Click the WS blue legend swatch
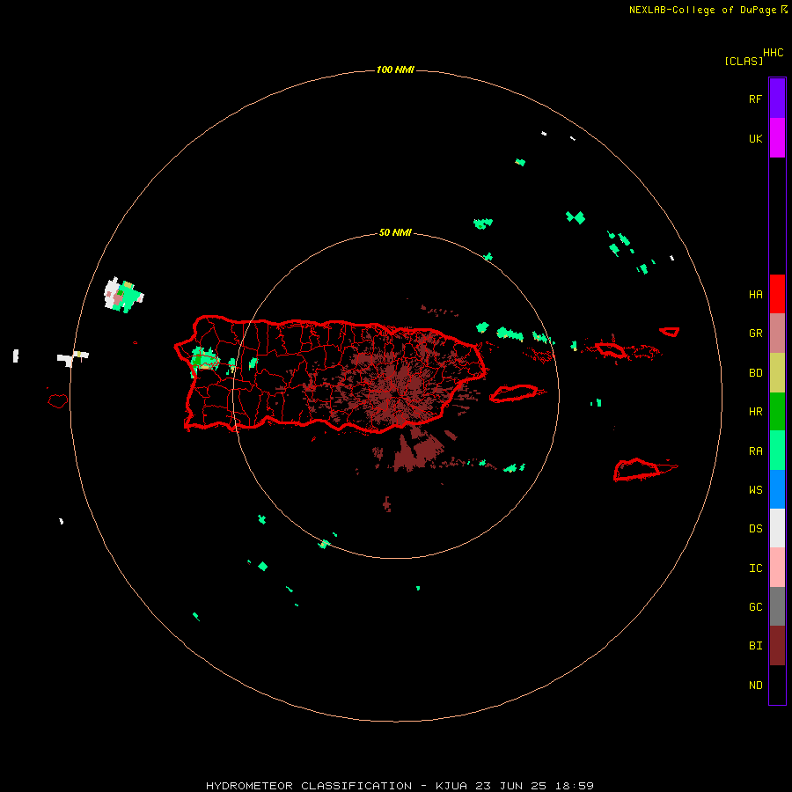The image size is (792, 792). pos(777,489)
